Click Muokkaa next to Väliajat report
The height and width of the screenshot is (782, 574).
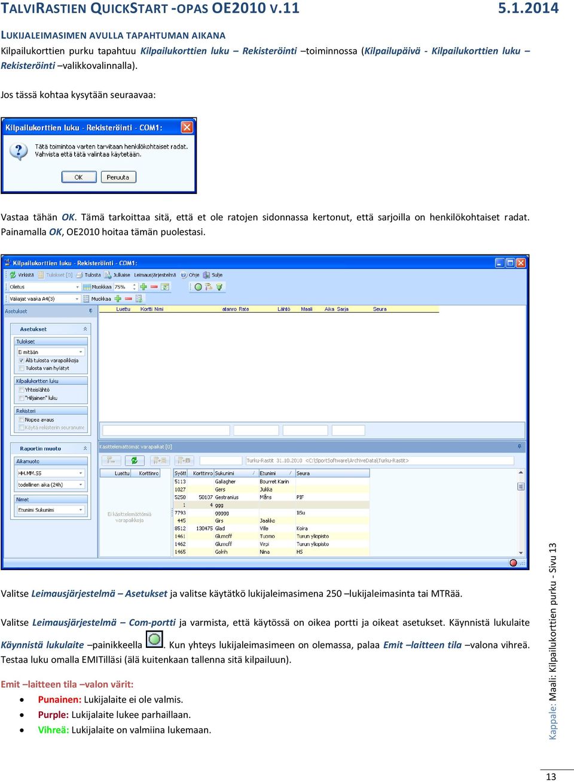[x=97, y=299]
